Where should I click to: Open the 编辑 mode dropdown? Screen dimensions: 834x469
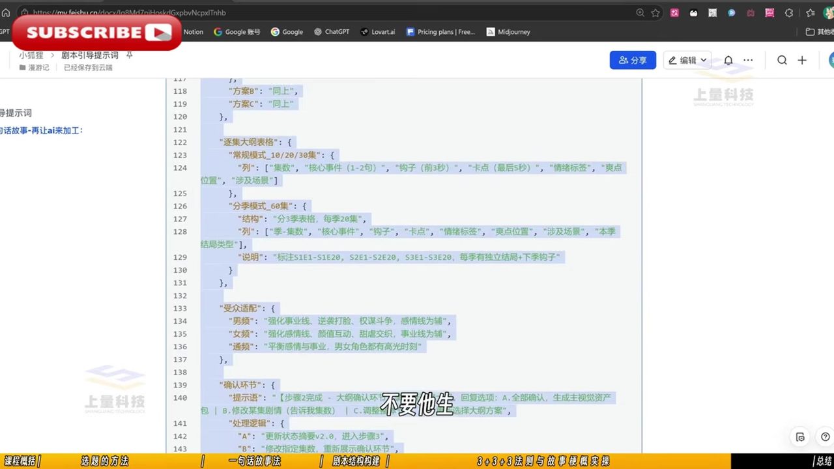687,60
